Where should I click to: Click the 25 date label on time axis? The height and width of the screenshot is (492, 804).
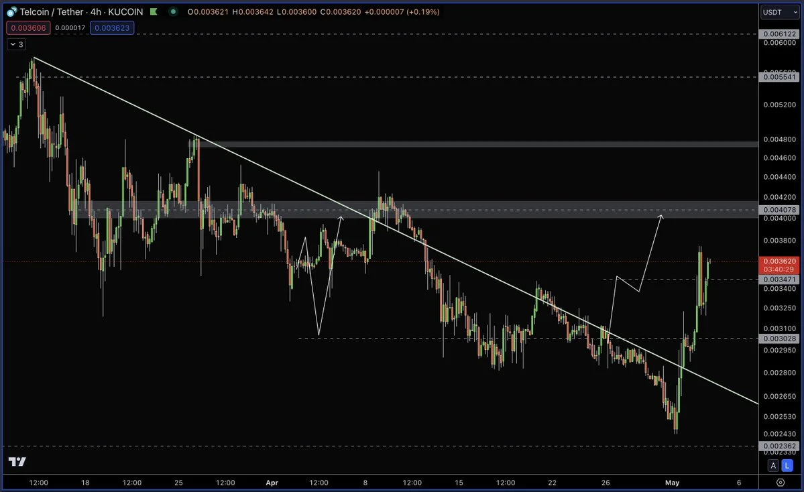[x=178, y=482]
